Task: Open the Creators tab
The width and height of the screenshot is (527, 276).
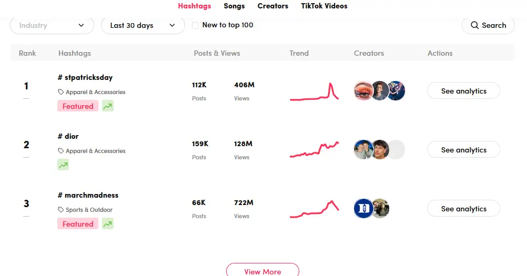Action: (273, 6)
